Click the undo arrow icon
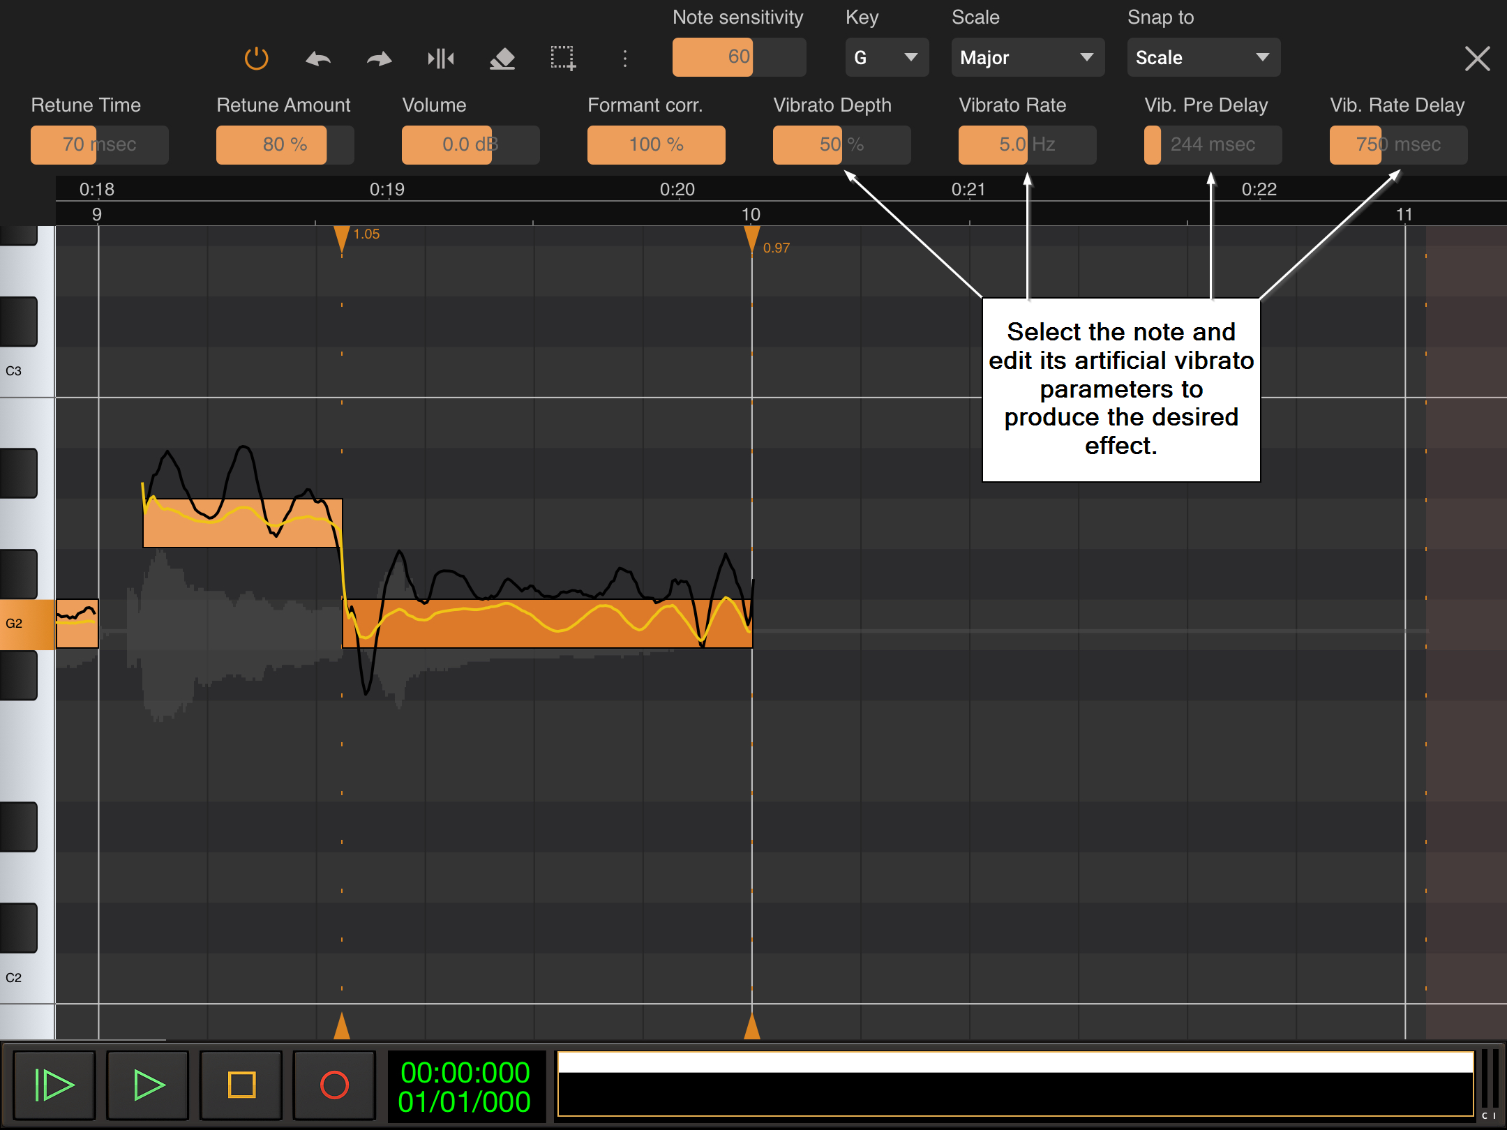The image size is (1507, 1130). click(x=318, y=59)
